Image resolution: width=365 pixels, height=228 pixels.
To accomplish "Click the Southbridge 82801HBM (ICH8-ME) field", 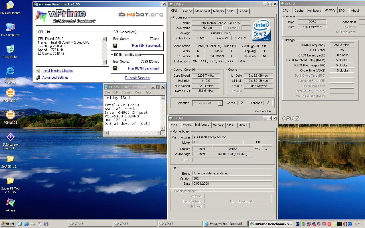I will point(232,154).
